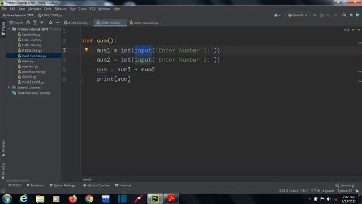Click the Project tool window stripe button
The height and width of the screenshot is (204, 362).
(x=3, y=28)
